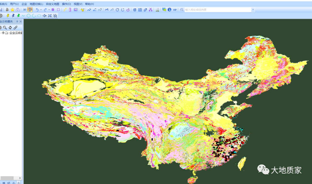The image size is (312, 184).
Task: Click the blue tag label icon
Action: click(x=145, y=10)
